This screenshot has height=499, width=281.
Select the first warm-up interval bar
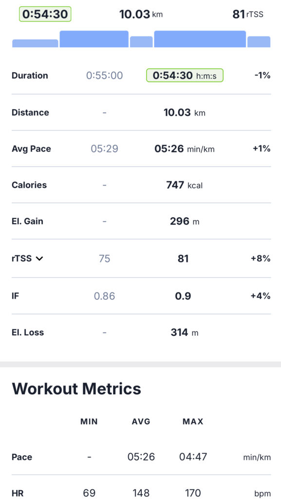pos(35,43)
